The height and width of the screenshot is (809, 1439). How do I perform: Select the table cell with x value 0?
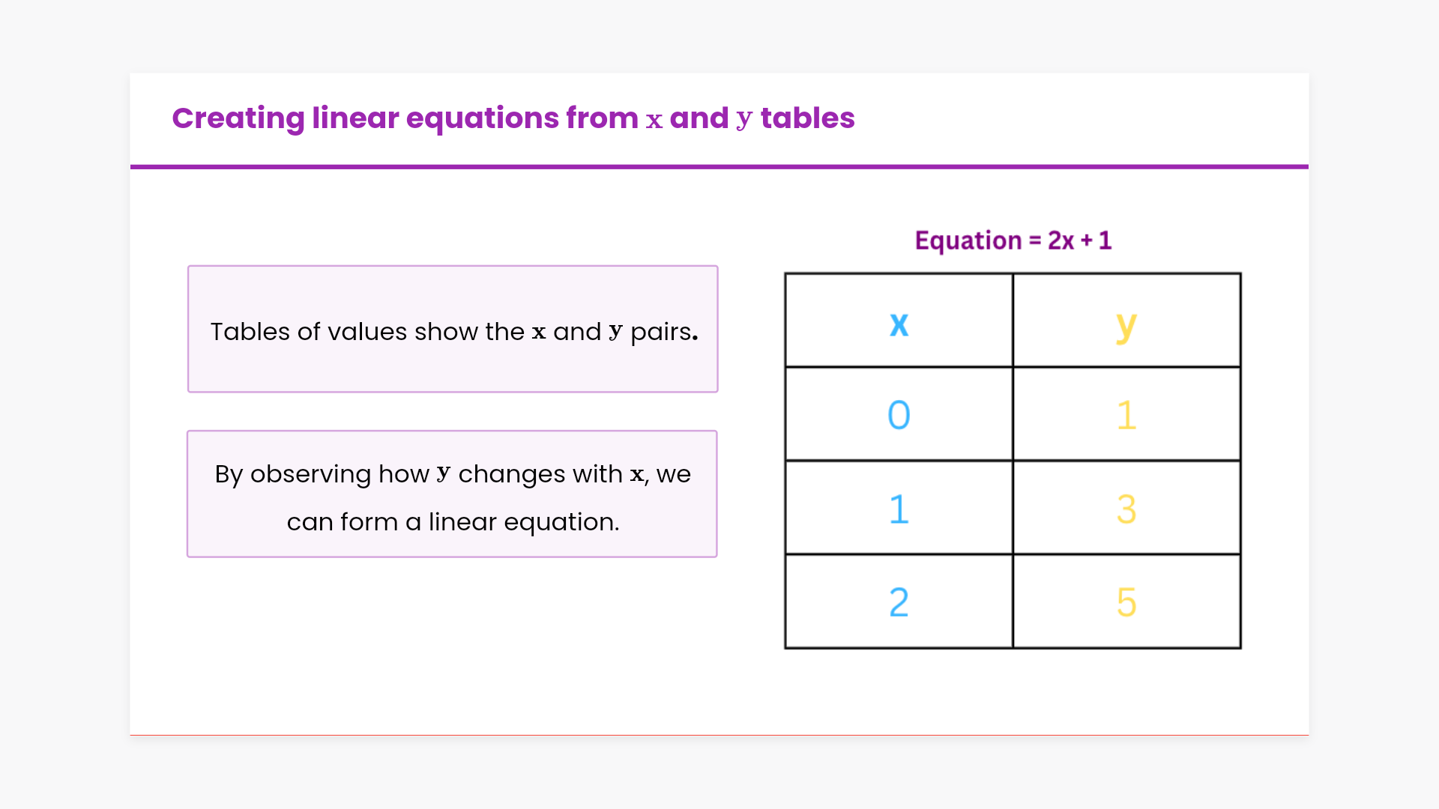pos(899,414)
